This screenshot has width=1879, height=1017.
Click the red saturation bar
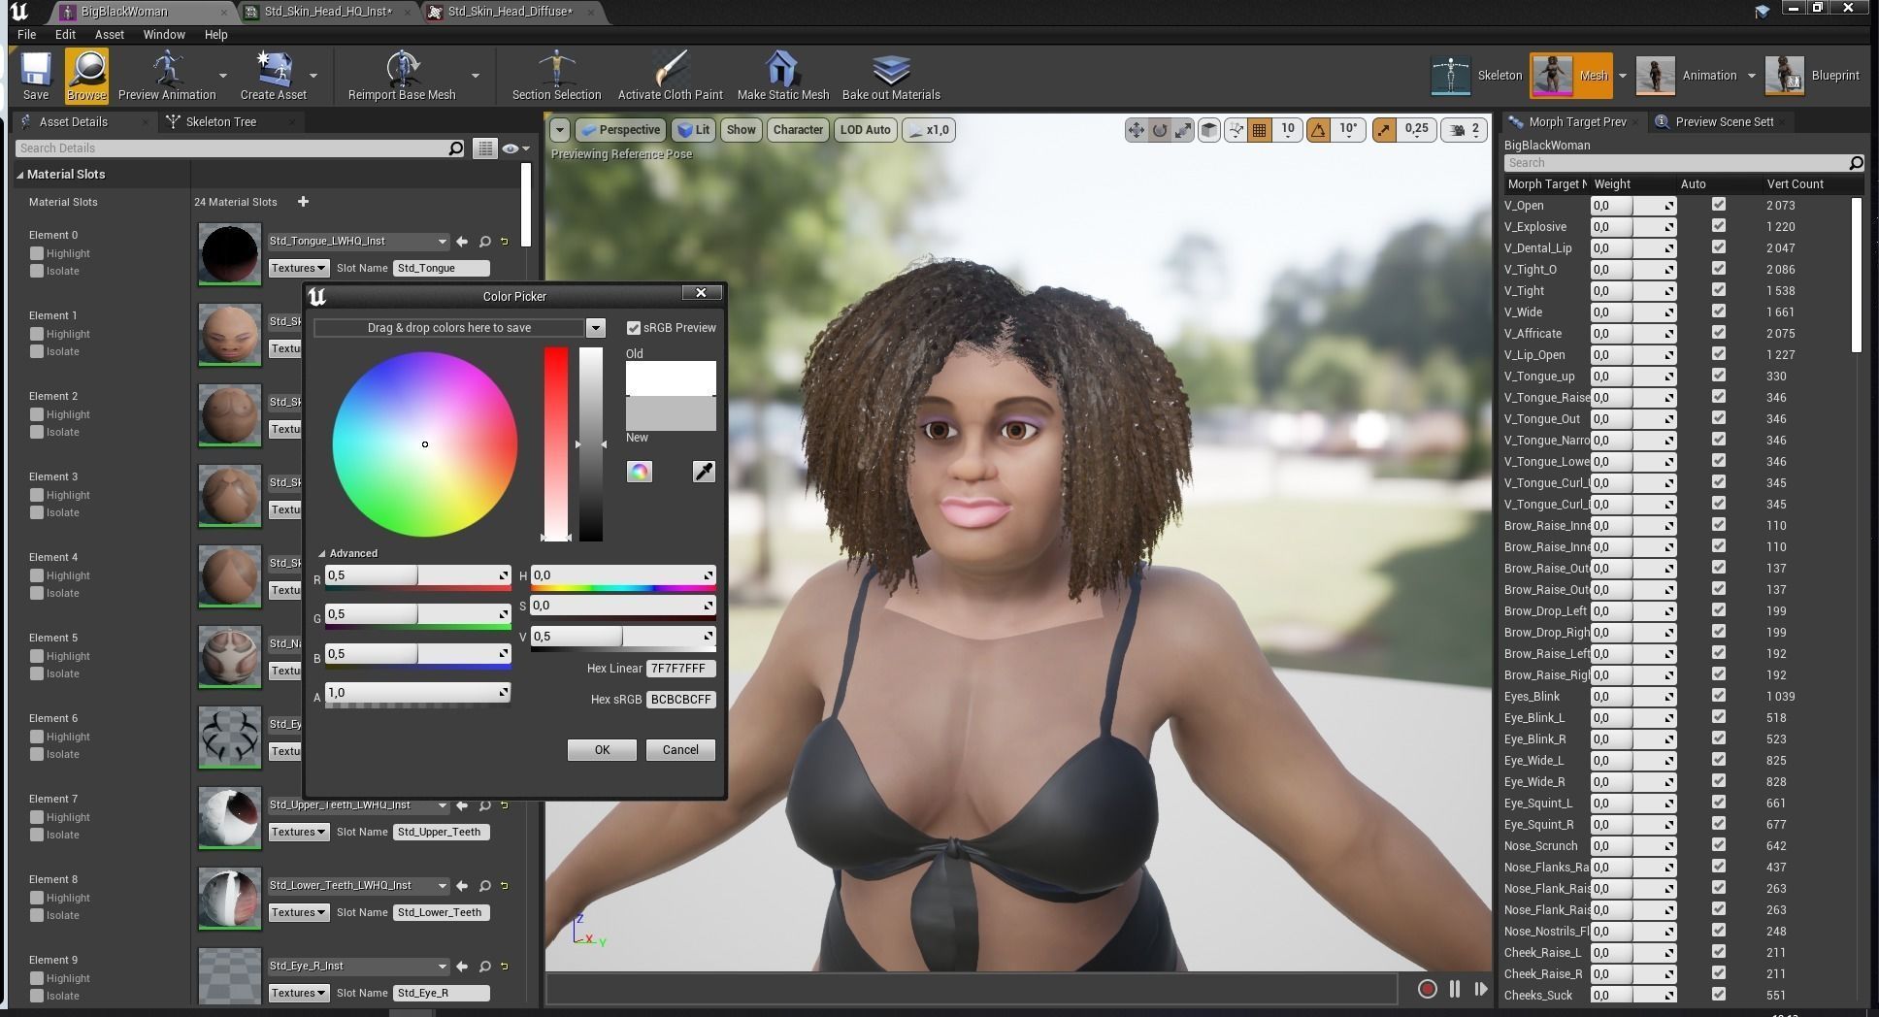tap(556, 443)
